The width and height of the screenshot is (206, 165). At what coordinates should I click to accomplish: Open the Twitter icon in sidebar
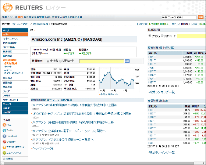pyautogui.click(x=4, y=131)
